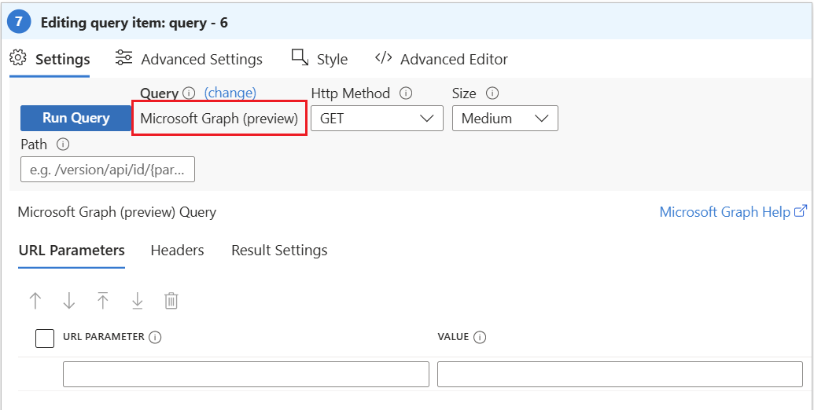814x410 pixels.
Task: Expand the Size dropdown set to Medium
Action: point(505,119)
